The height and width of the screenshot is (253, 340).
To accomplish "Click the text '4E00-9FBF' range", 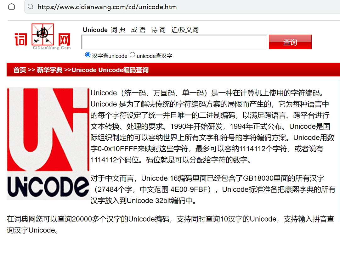I will point(189,189).
